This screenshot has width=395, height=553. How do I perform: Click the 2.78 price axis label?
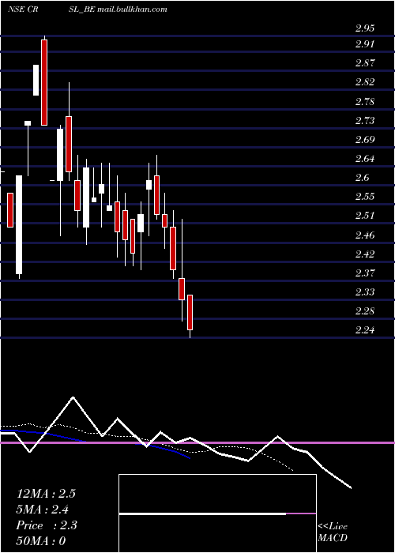[365, 102]
